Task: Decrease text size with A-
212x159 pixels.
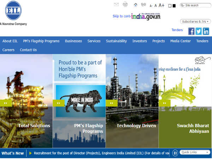Action: pyautogui.click(x=151, y=6)
